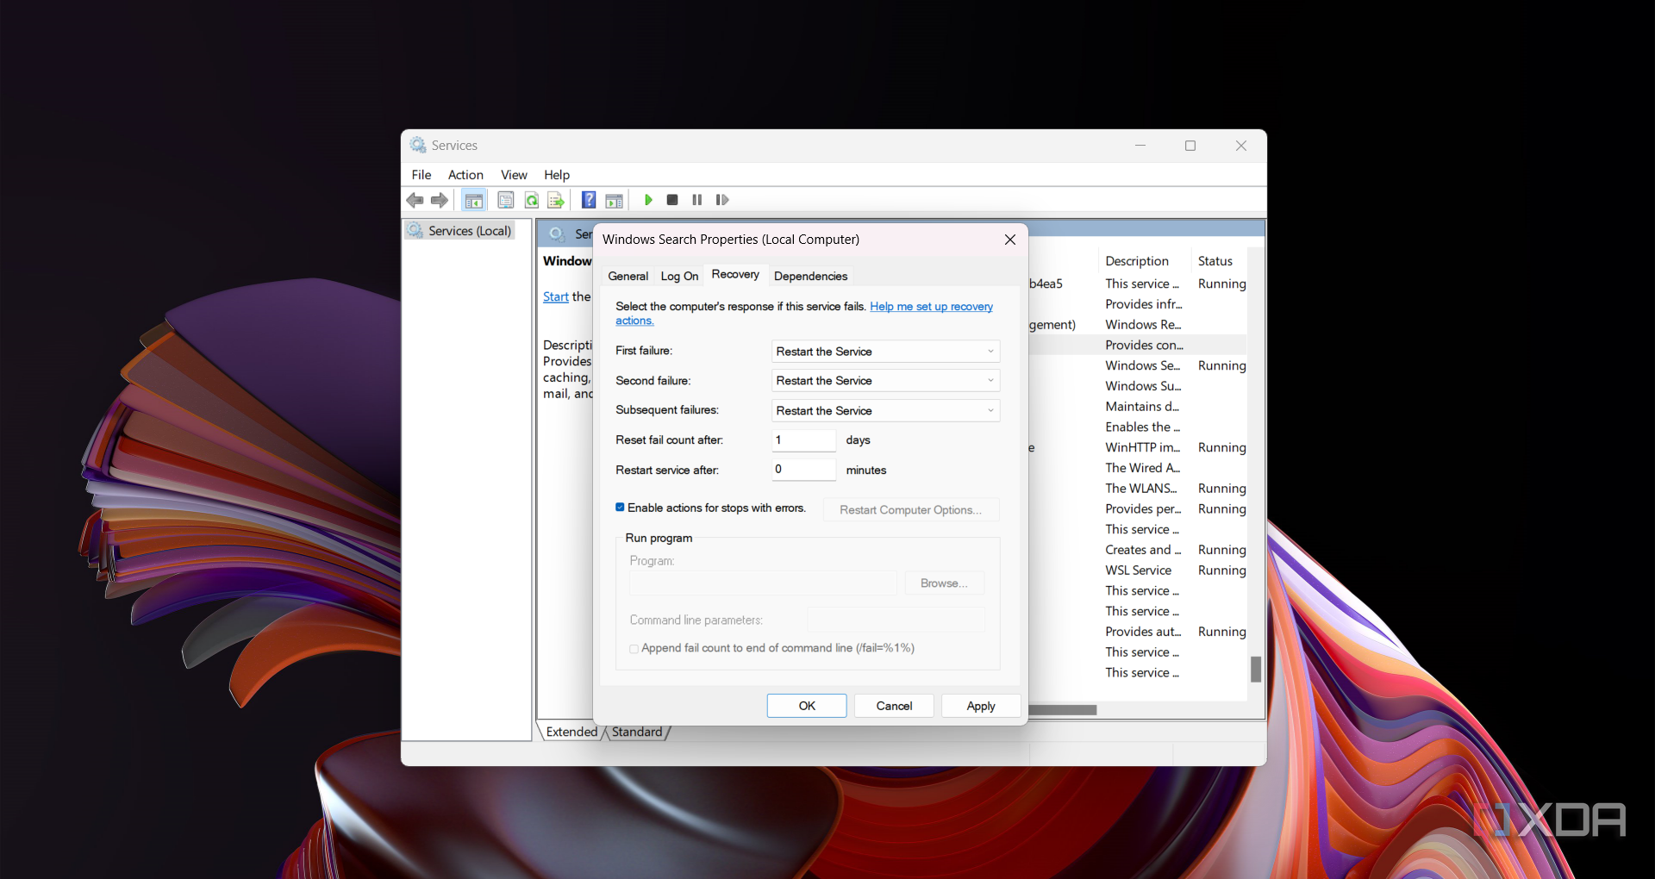Open the Properties toolbar icon
The height and width of the screenshot is (879, 1655).
click(506, 200)
